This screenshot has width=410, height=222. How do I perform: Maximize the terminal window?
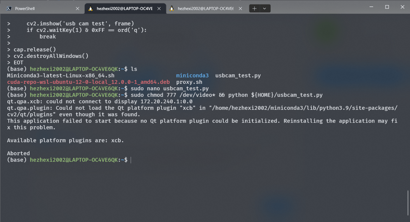point(387,7)
